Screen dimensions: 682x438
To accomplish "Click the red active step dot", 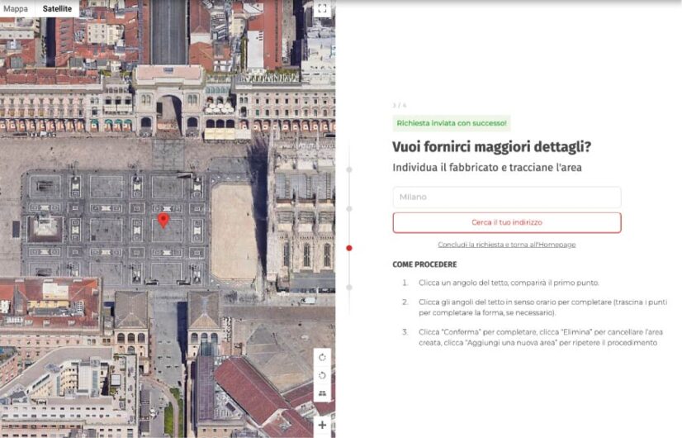I will click(349, 248).
